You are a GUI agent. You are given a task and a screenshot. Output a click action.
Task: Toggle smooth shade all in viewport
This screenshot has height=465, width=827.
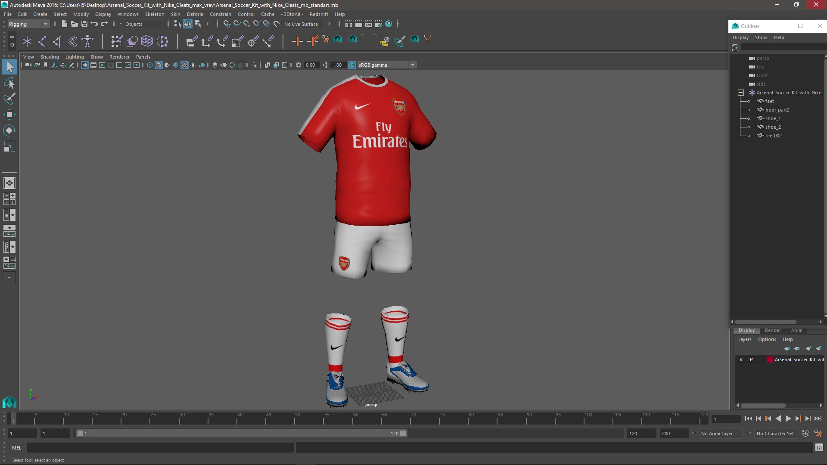tap(159, 65)
